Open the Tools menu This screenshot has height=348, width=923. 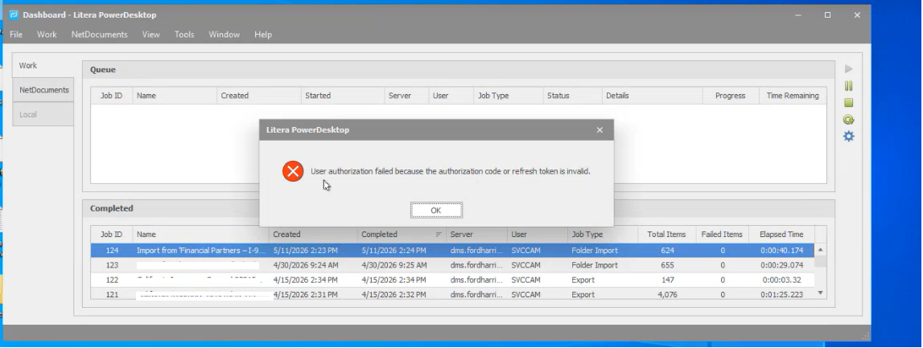184,35
